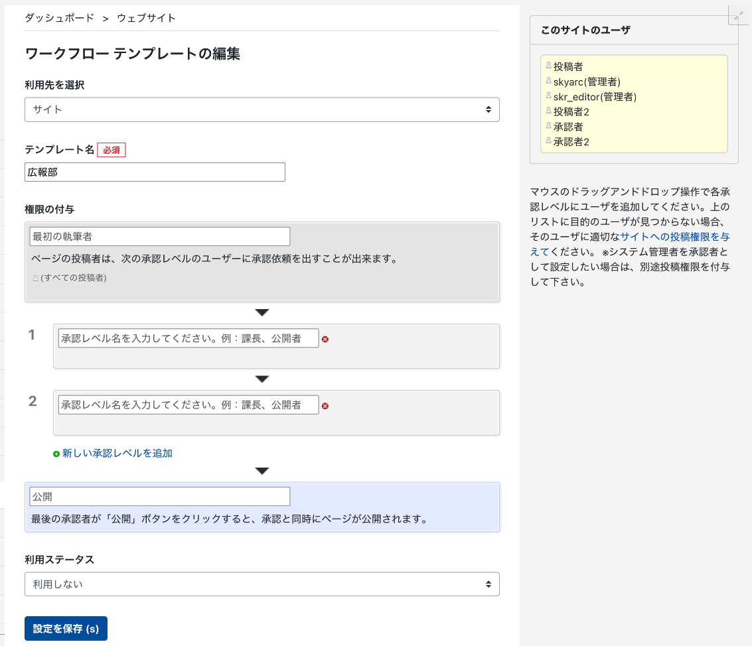
Task: Remove approval level 2 with red delete icon
Action: pos(325,406)
